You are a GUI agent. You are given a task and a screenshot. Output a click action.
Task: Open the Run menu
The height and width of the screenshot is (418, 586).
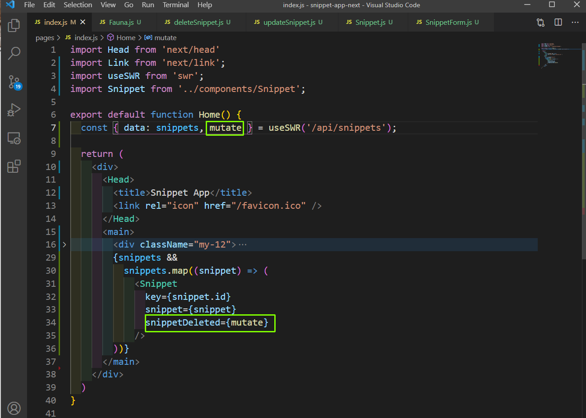148,5
